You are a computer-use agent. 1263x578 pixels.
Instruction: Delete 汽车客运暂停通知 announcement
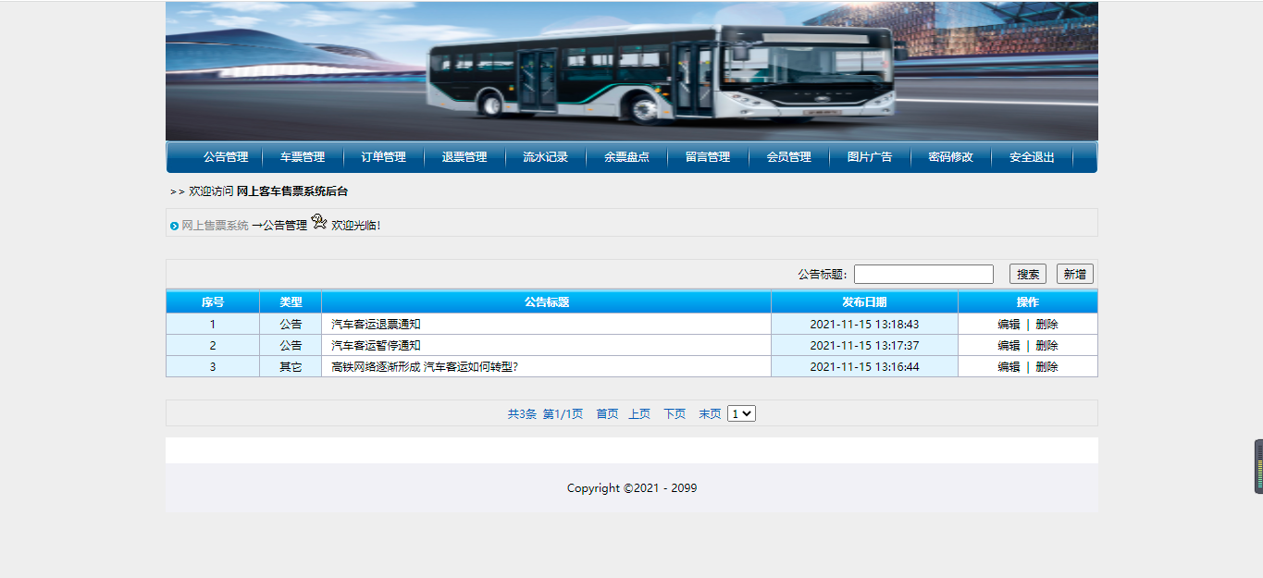[1046, 346]
